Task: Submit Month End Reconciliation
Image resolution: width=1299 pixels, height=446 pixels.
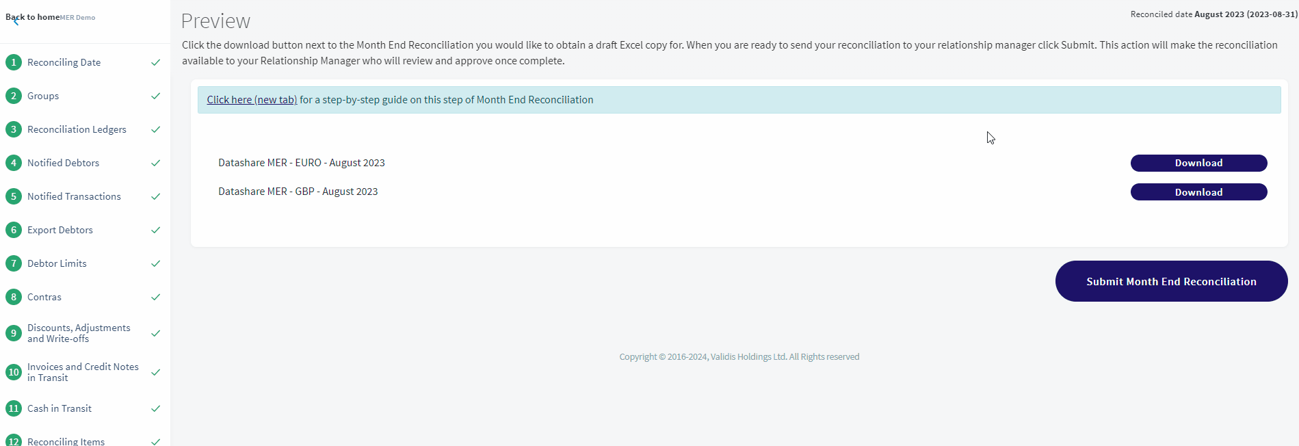Action: tap(1171, 281)
